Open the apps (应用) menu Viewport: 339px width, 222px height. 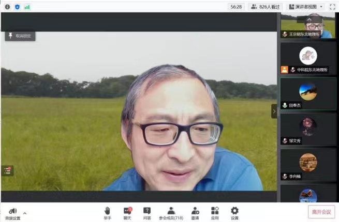[215, 211]
